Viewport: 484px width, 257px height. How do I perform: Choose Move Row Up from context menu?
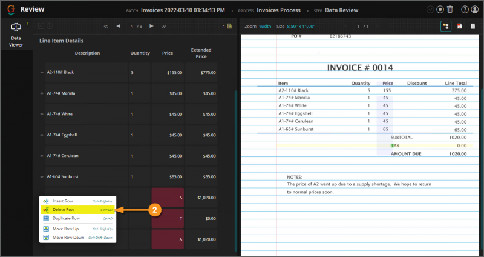[78, 229]
